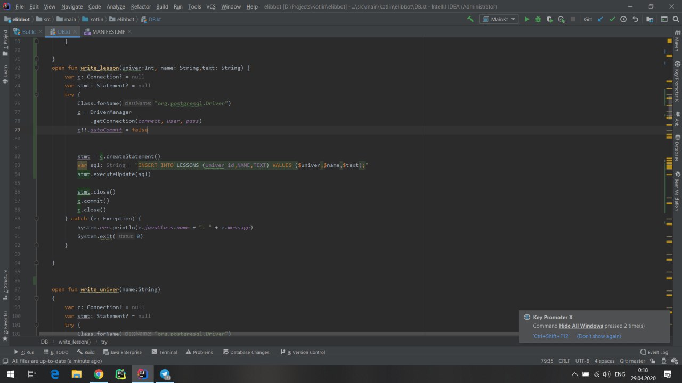Open the Analyze menu

116,6
